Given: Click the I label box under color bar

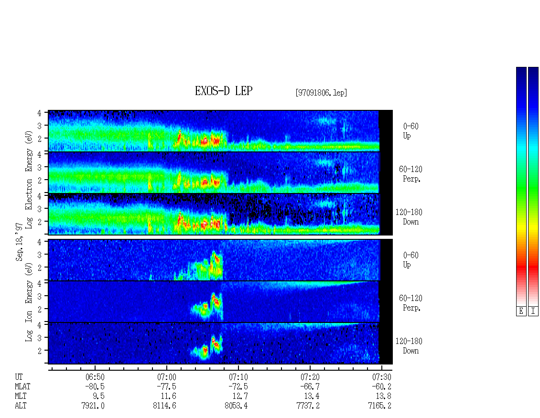Looking at the screenshot, I should point(533,311).
